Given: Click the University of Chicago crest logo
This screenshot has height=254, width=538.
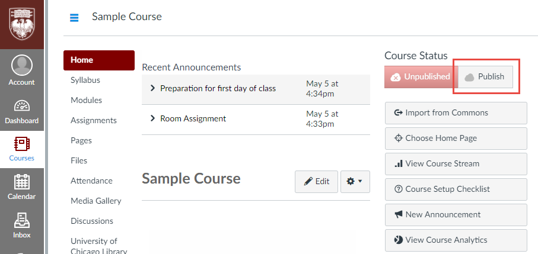Looking at the screenshot, I should pos(21,22).
